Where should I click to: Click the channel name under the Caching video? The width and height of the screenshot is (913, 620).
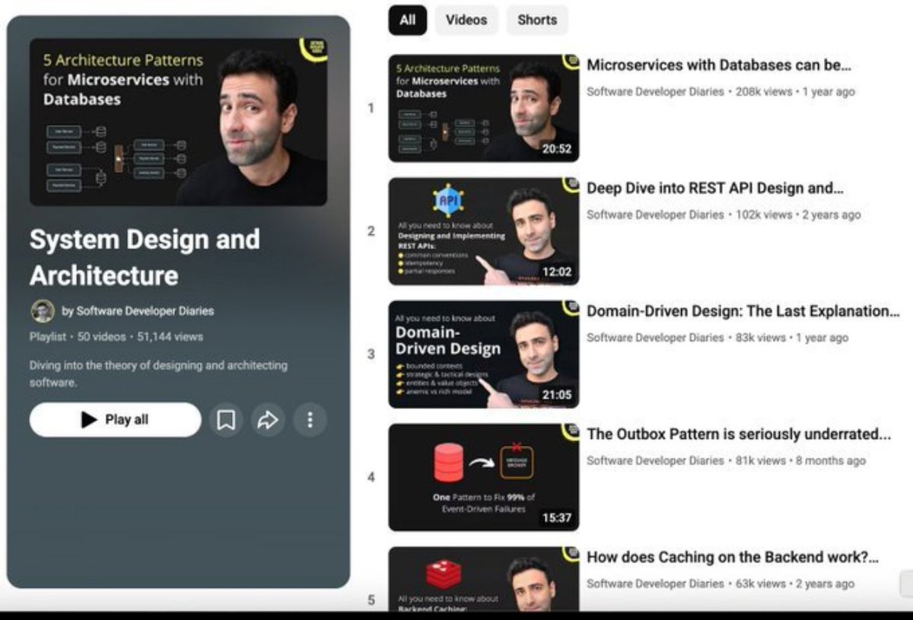655,583
